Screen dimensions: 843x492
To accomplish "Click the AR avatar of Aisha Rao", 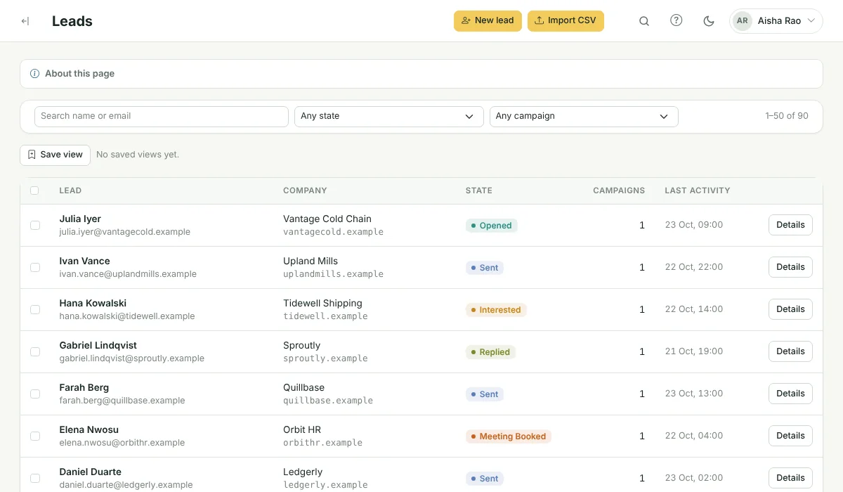I will tap(742, 21).
